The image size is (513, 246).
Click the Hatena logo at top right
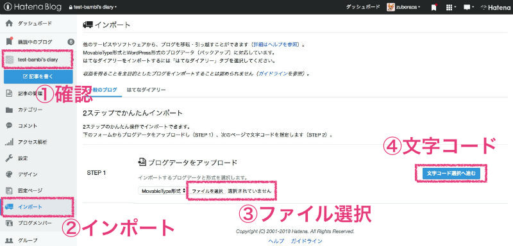(495, 7)
